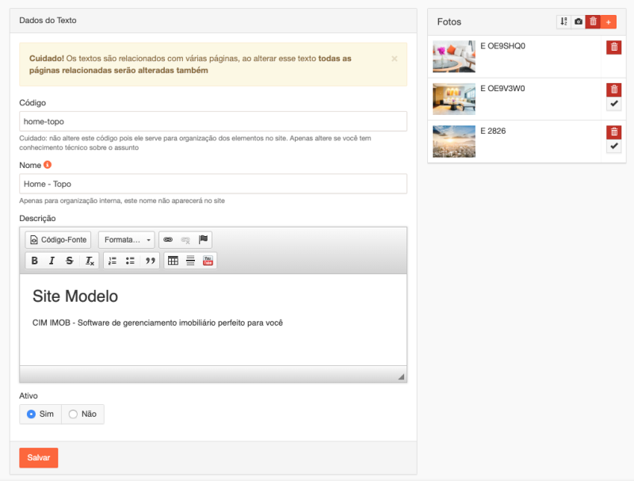The width and height of the screenshot is (634, 481).
Task: Click the checkmark for photo E OE9V3W0
Action: [x=613, y=104]
